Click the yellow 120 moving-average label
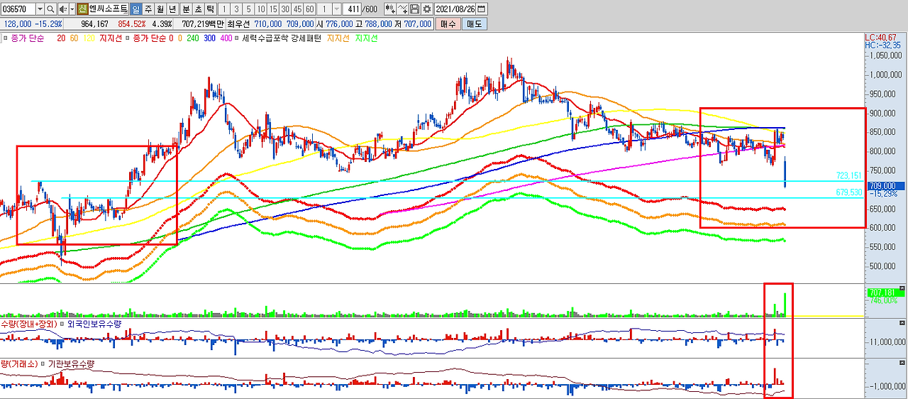 [x=89, y=38]
